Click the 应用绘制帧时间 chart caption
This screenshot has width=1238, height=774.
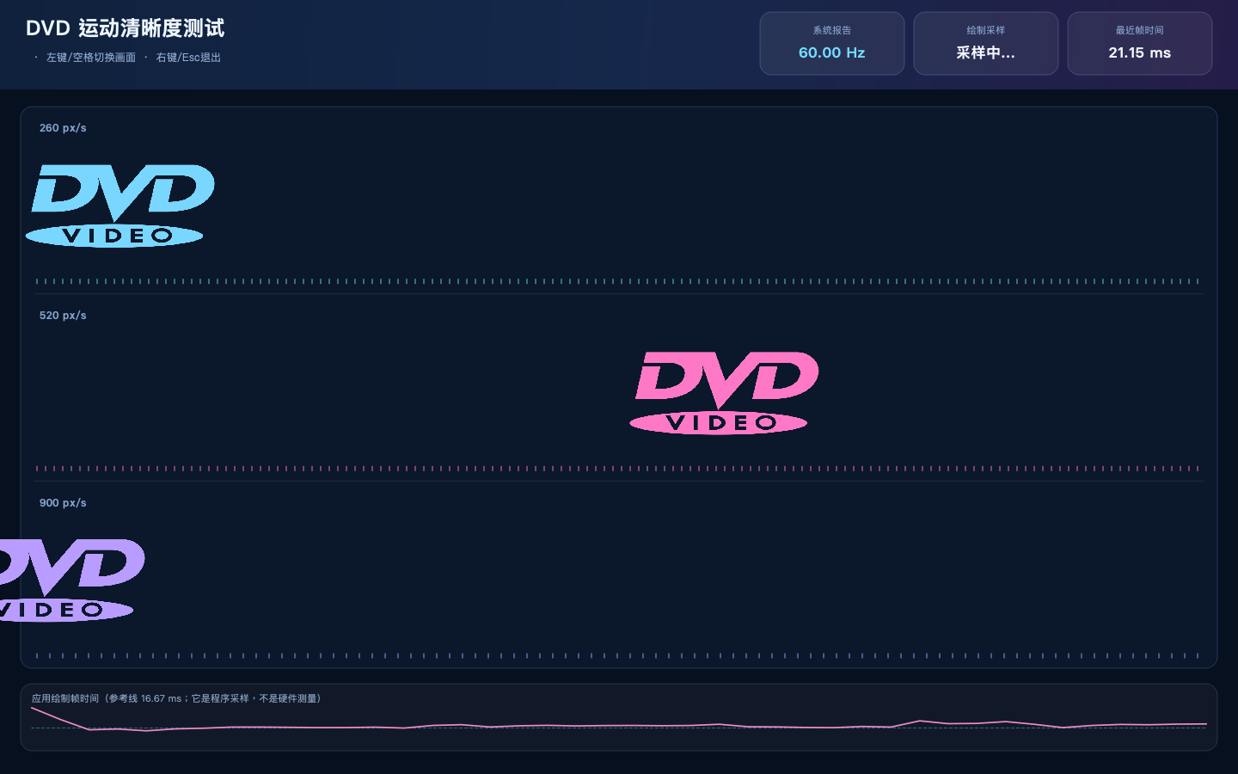[176, 698]
